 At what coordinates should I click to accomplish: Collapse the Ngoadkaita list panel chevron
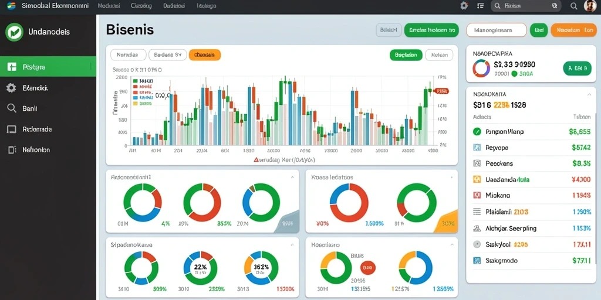tap(589, 94)
